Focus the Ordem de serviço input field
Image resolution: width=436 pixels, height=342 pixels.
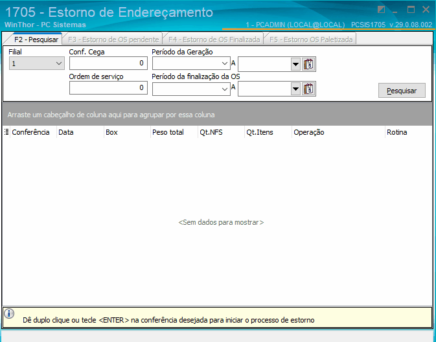tap(108, 88)
